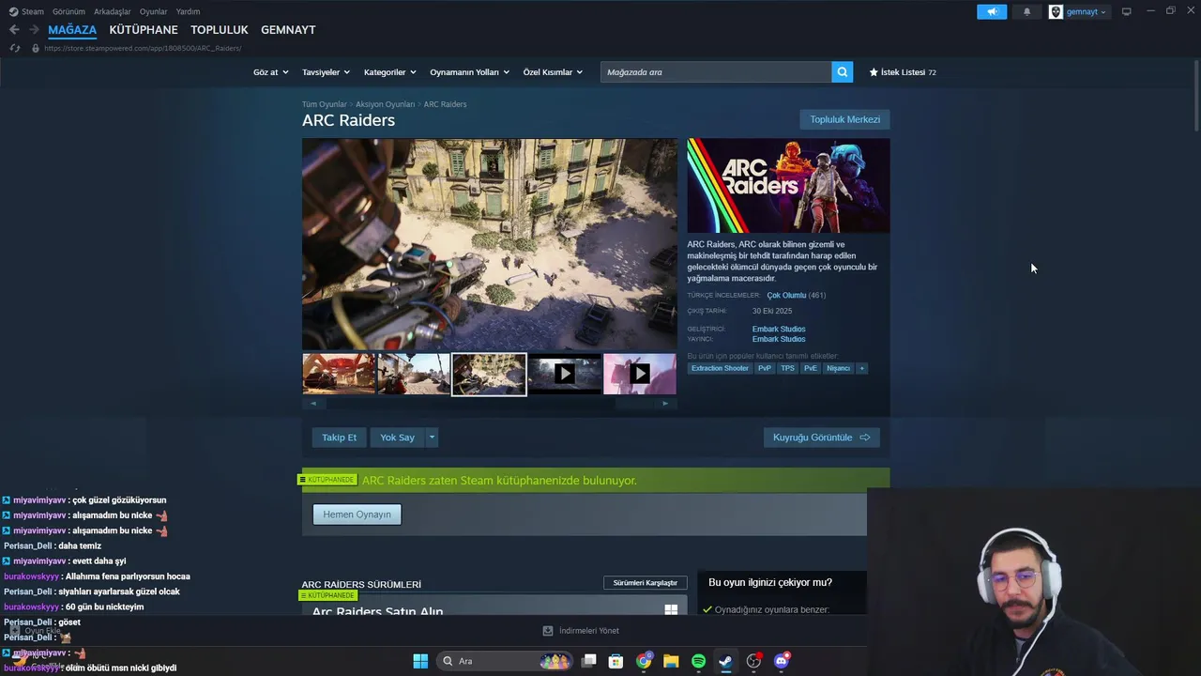Expand Oynamanın Yolları dropdown
The image size is (1201, 676).
click(x=469, y=72)
